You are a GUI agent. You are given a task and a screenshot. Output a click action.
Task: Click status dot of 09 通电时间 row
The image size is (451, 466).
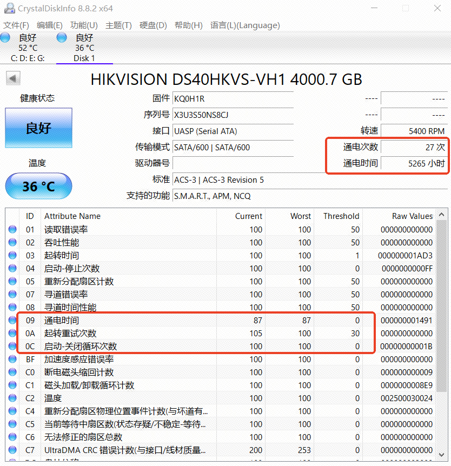pyautogui.click(x=12, y=320)
